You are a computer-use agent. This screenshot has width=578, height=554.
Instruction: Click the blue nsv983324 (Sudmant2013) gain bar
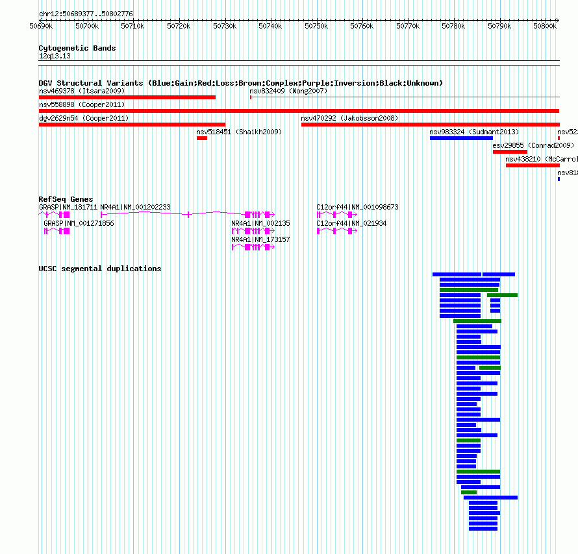[x=461, y=138]
